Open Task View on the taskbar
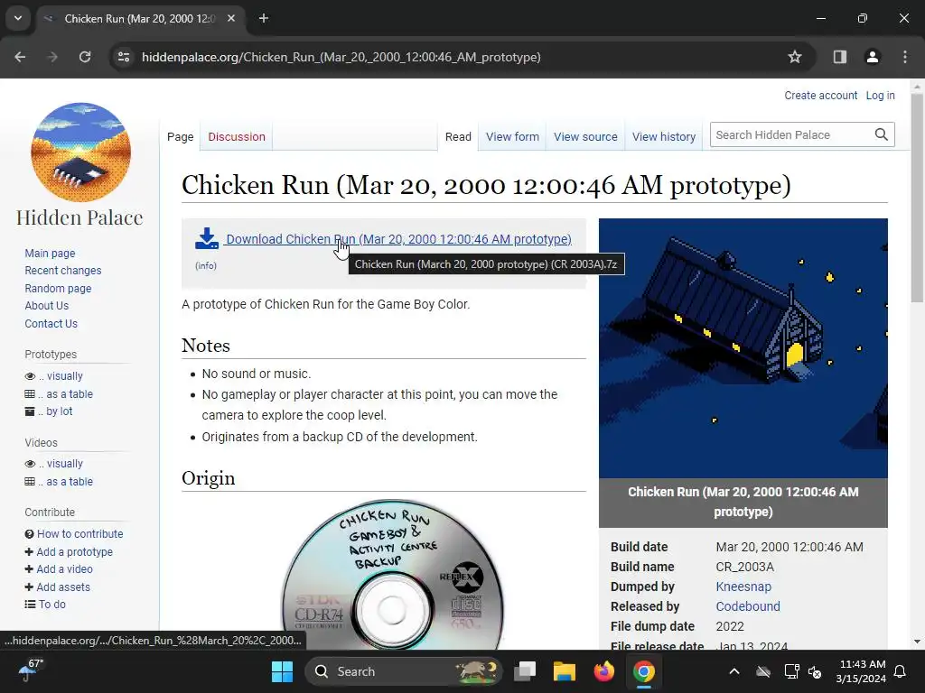The height and width of the screenshot is (693, 925). (x=525, y=671)
